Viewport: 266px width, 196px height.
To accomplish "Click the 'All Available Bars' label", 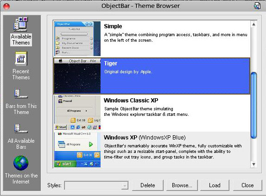I will pyautogui.click(x=21, y=144).
